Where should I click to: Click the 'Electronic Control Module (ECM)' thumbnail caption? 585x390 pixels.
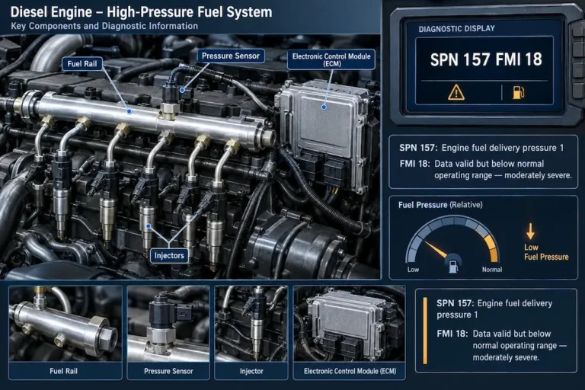tap(350, 371)
